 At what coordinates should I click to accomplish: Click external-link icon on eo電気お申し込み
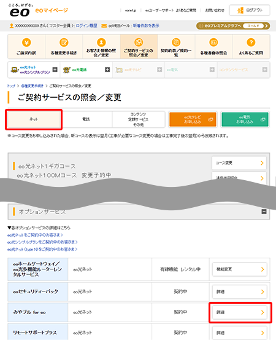(263, 119)
